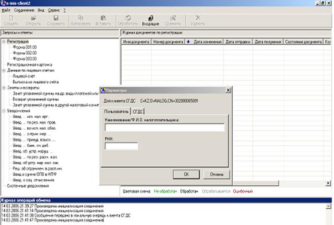
Task: Click OK in the Параметры dialog
Action: 186,174
